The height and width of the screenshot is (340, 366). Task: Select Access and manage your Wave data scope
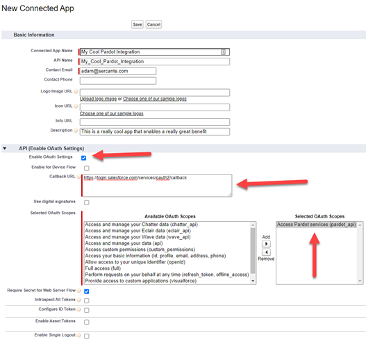[138, 237]
